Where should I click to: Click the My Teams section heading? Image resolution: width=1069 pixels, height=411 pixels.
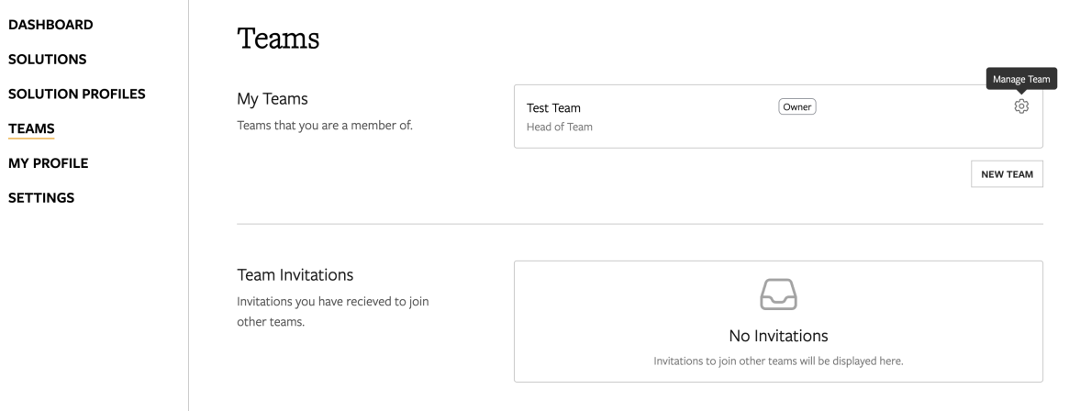pos(273,99)
